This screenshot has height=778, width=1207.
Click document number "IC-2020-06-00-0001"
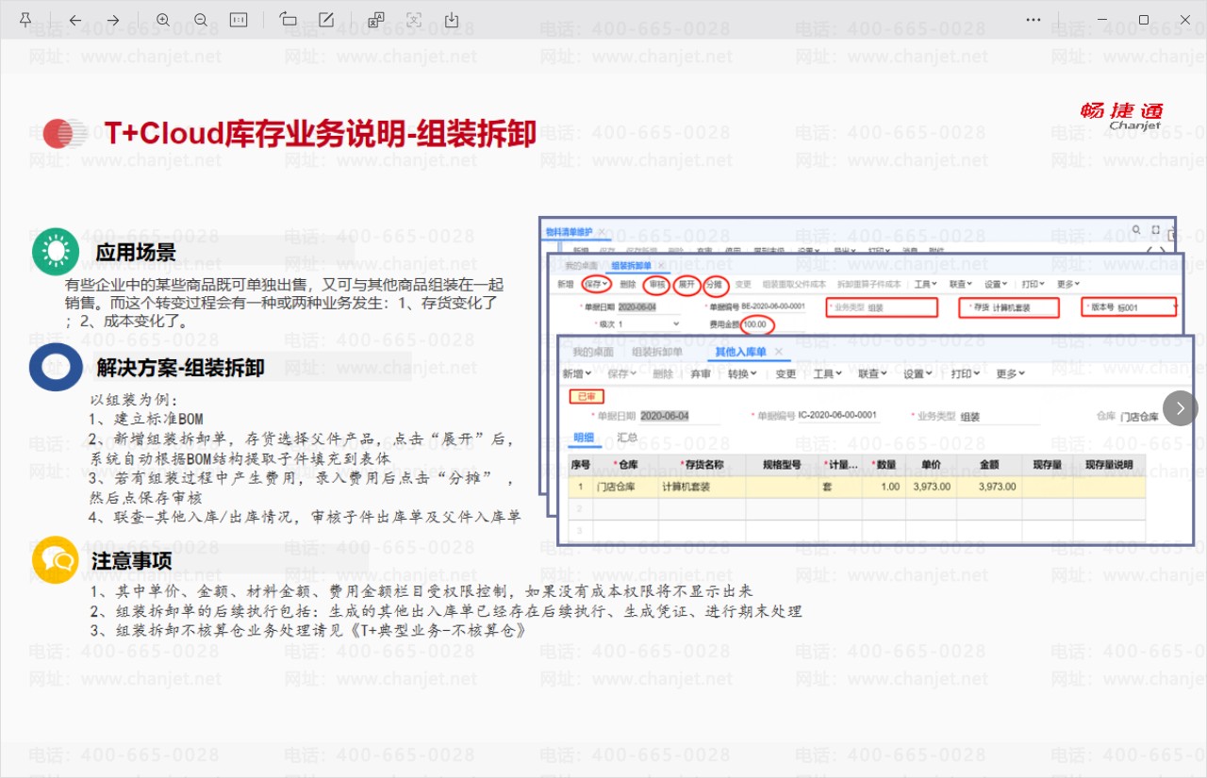click(x=837, y=416)
